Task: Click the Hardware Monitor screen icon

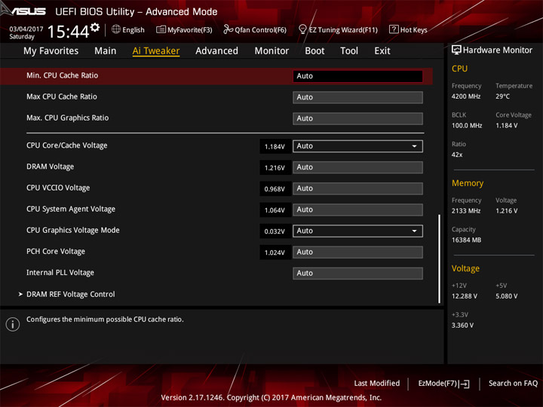Action: (x=456, y=50)
